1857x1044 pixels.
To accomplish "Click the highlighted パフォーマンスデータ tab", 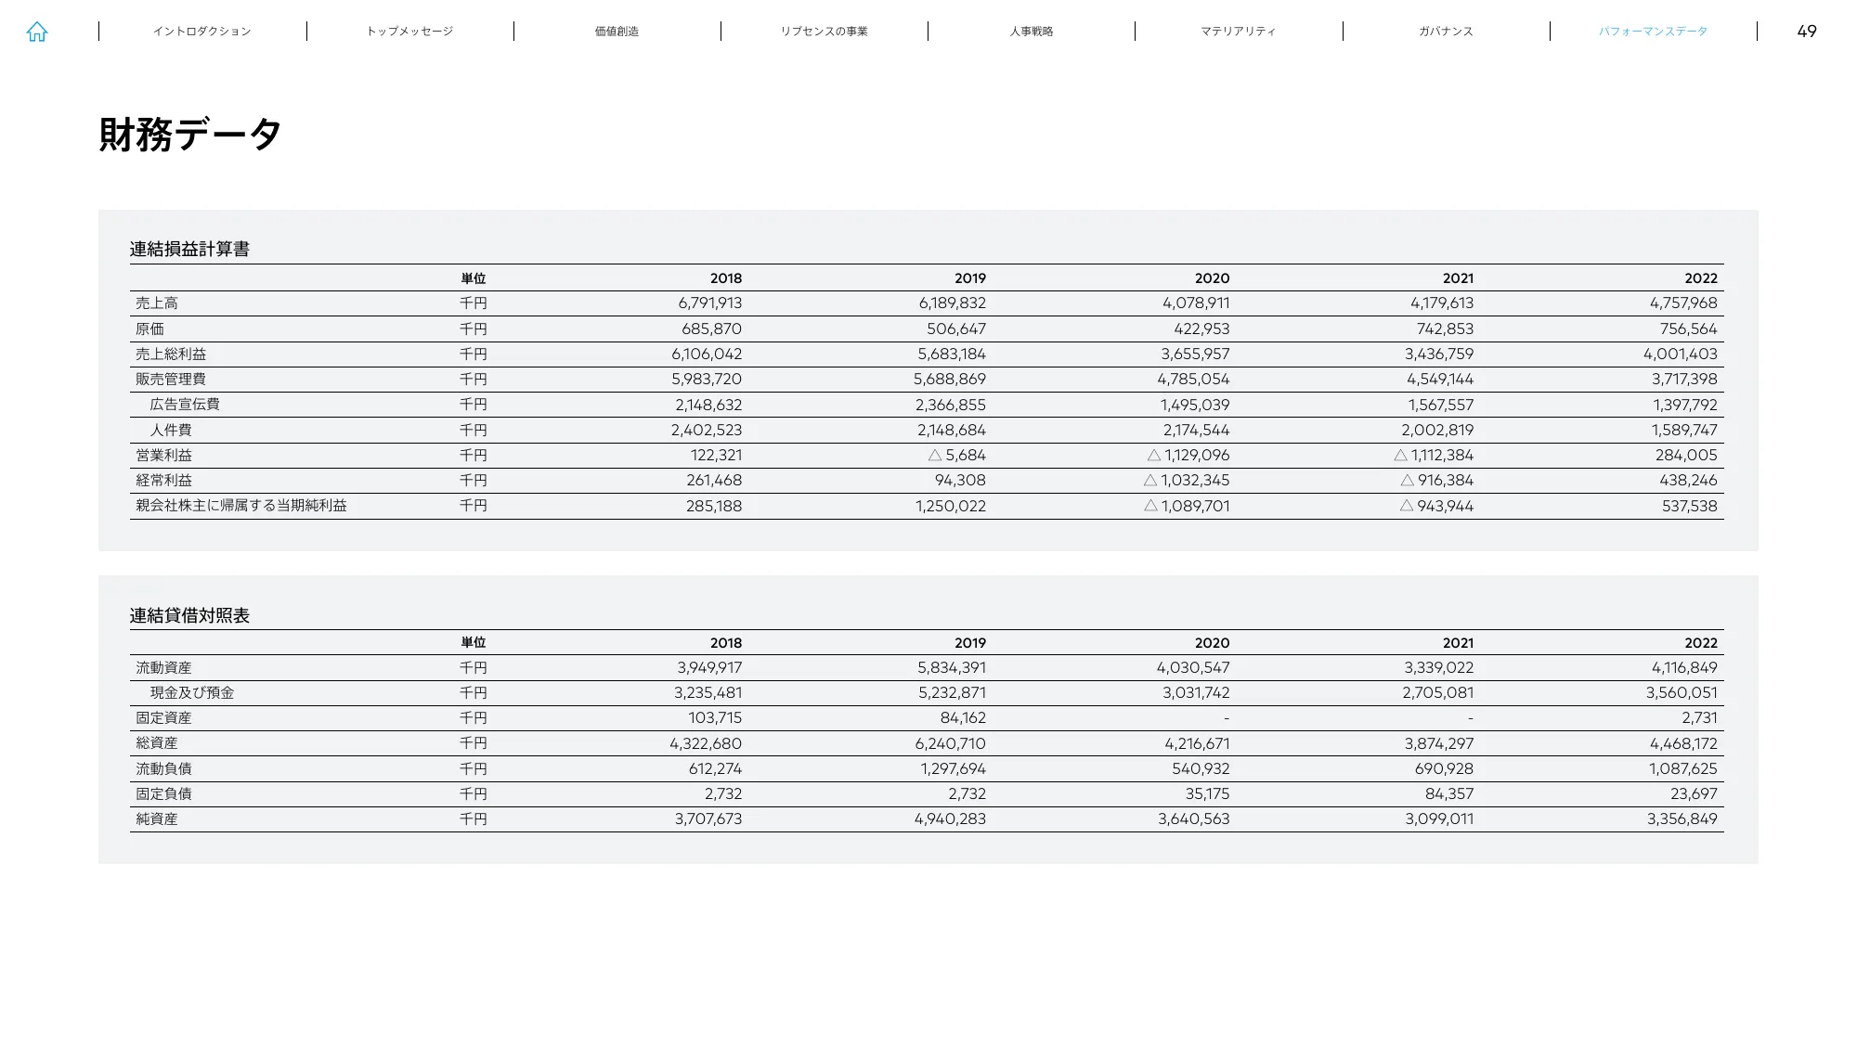I will click(x=1652, y=31).
